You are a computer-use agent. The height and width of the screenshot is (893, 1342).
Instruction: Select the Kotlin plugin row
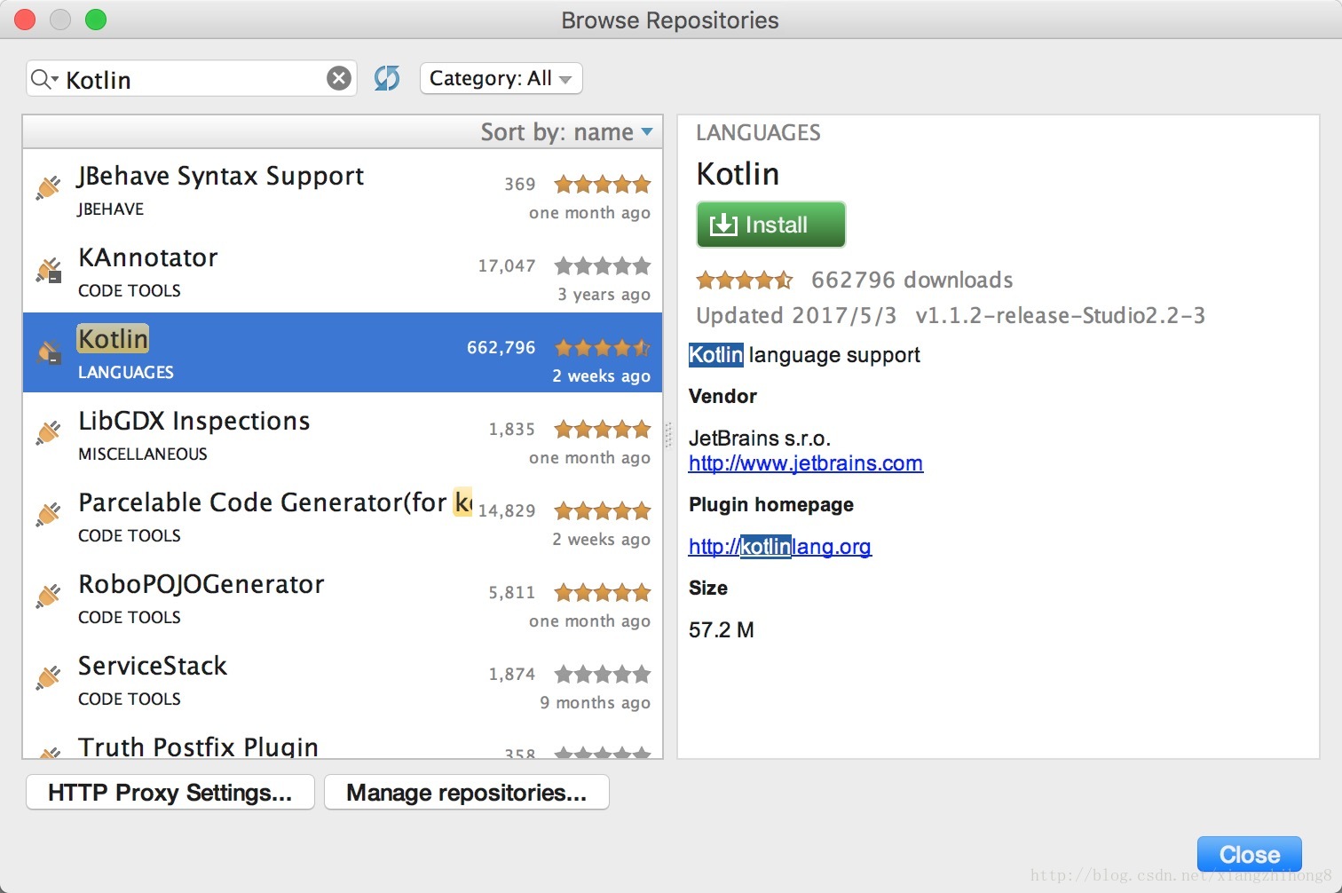[x=343, y=352]
